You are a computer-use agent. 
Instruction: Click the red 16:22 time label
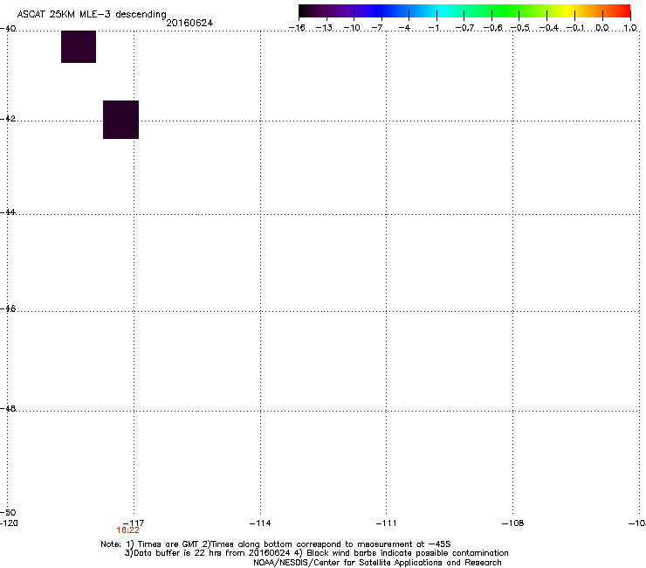127,530
